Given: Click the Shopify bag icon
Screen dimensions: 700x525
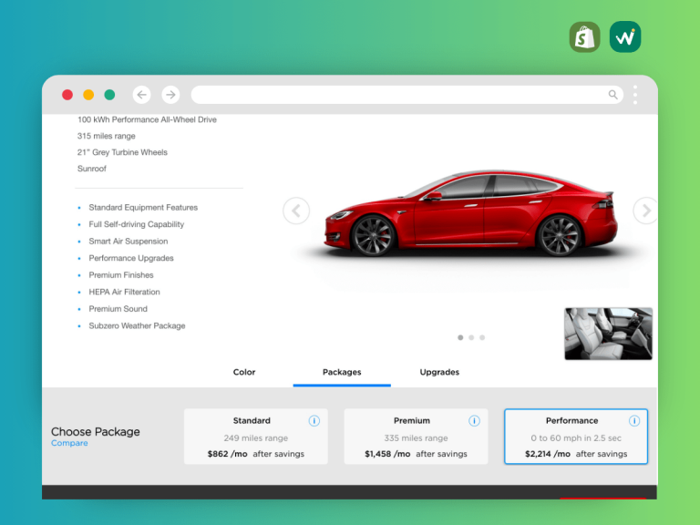Looking at the screenshot, I should pyautogui.click(x=584, y=37).
